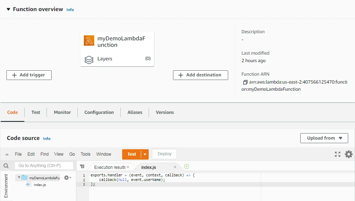Click the Lambda function icon

[89, 41]
